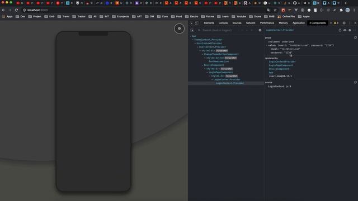Viewport: 358px width, 201px height.
Task: Select the element inspector arrow icon
Action: tap(191, 23)
